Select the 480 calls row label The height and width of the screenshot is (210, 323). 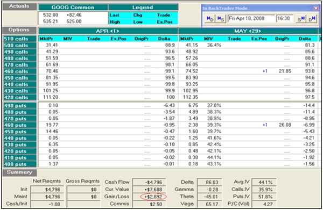pyautogui.click(x=19, y=59)
